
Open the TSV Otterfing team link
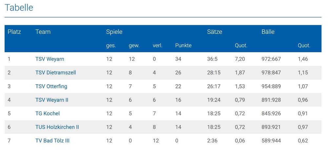pyautogui.click(x=51, y=86)
